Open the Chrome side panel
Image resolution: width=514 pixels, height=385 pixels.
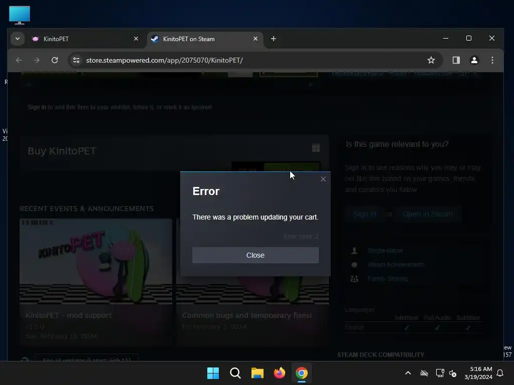pos(456,60)
